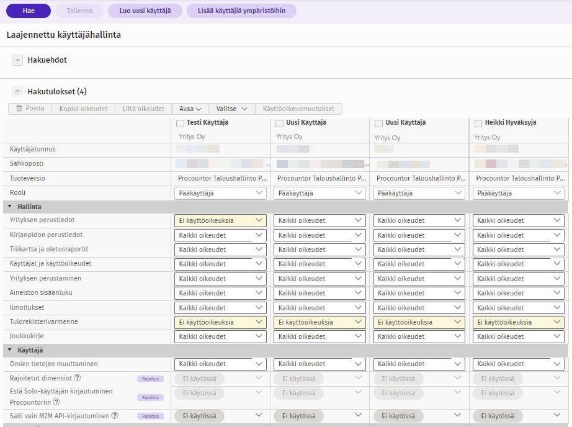Change Tulorekisterivarmenne rights for Testi Käyttäjä
The width and height of the screenshot is (572, 427).
coord(221,322)
